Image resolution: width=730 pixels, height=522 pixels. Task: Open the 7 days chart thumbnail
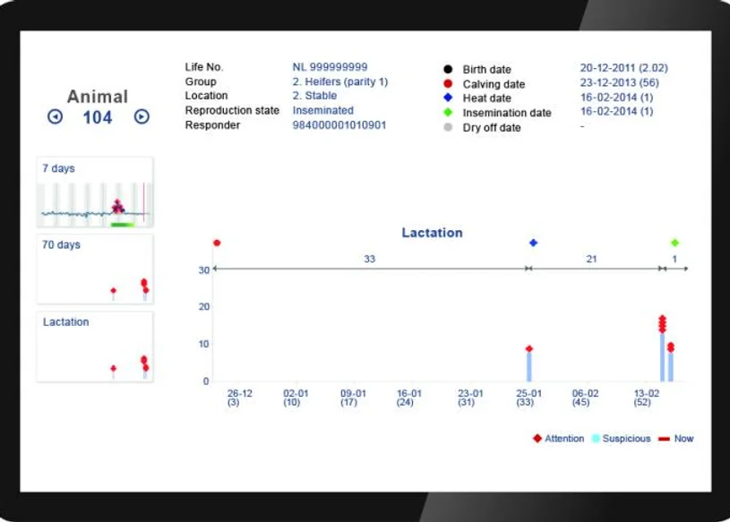[x=95, y=193]
